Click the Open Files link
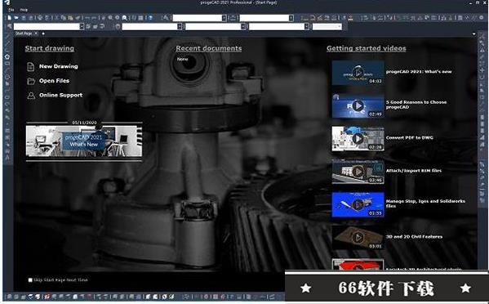The image size is (489, 304). pyautogui.click(x=54, y=81)
